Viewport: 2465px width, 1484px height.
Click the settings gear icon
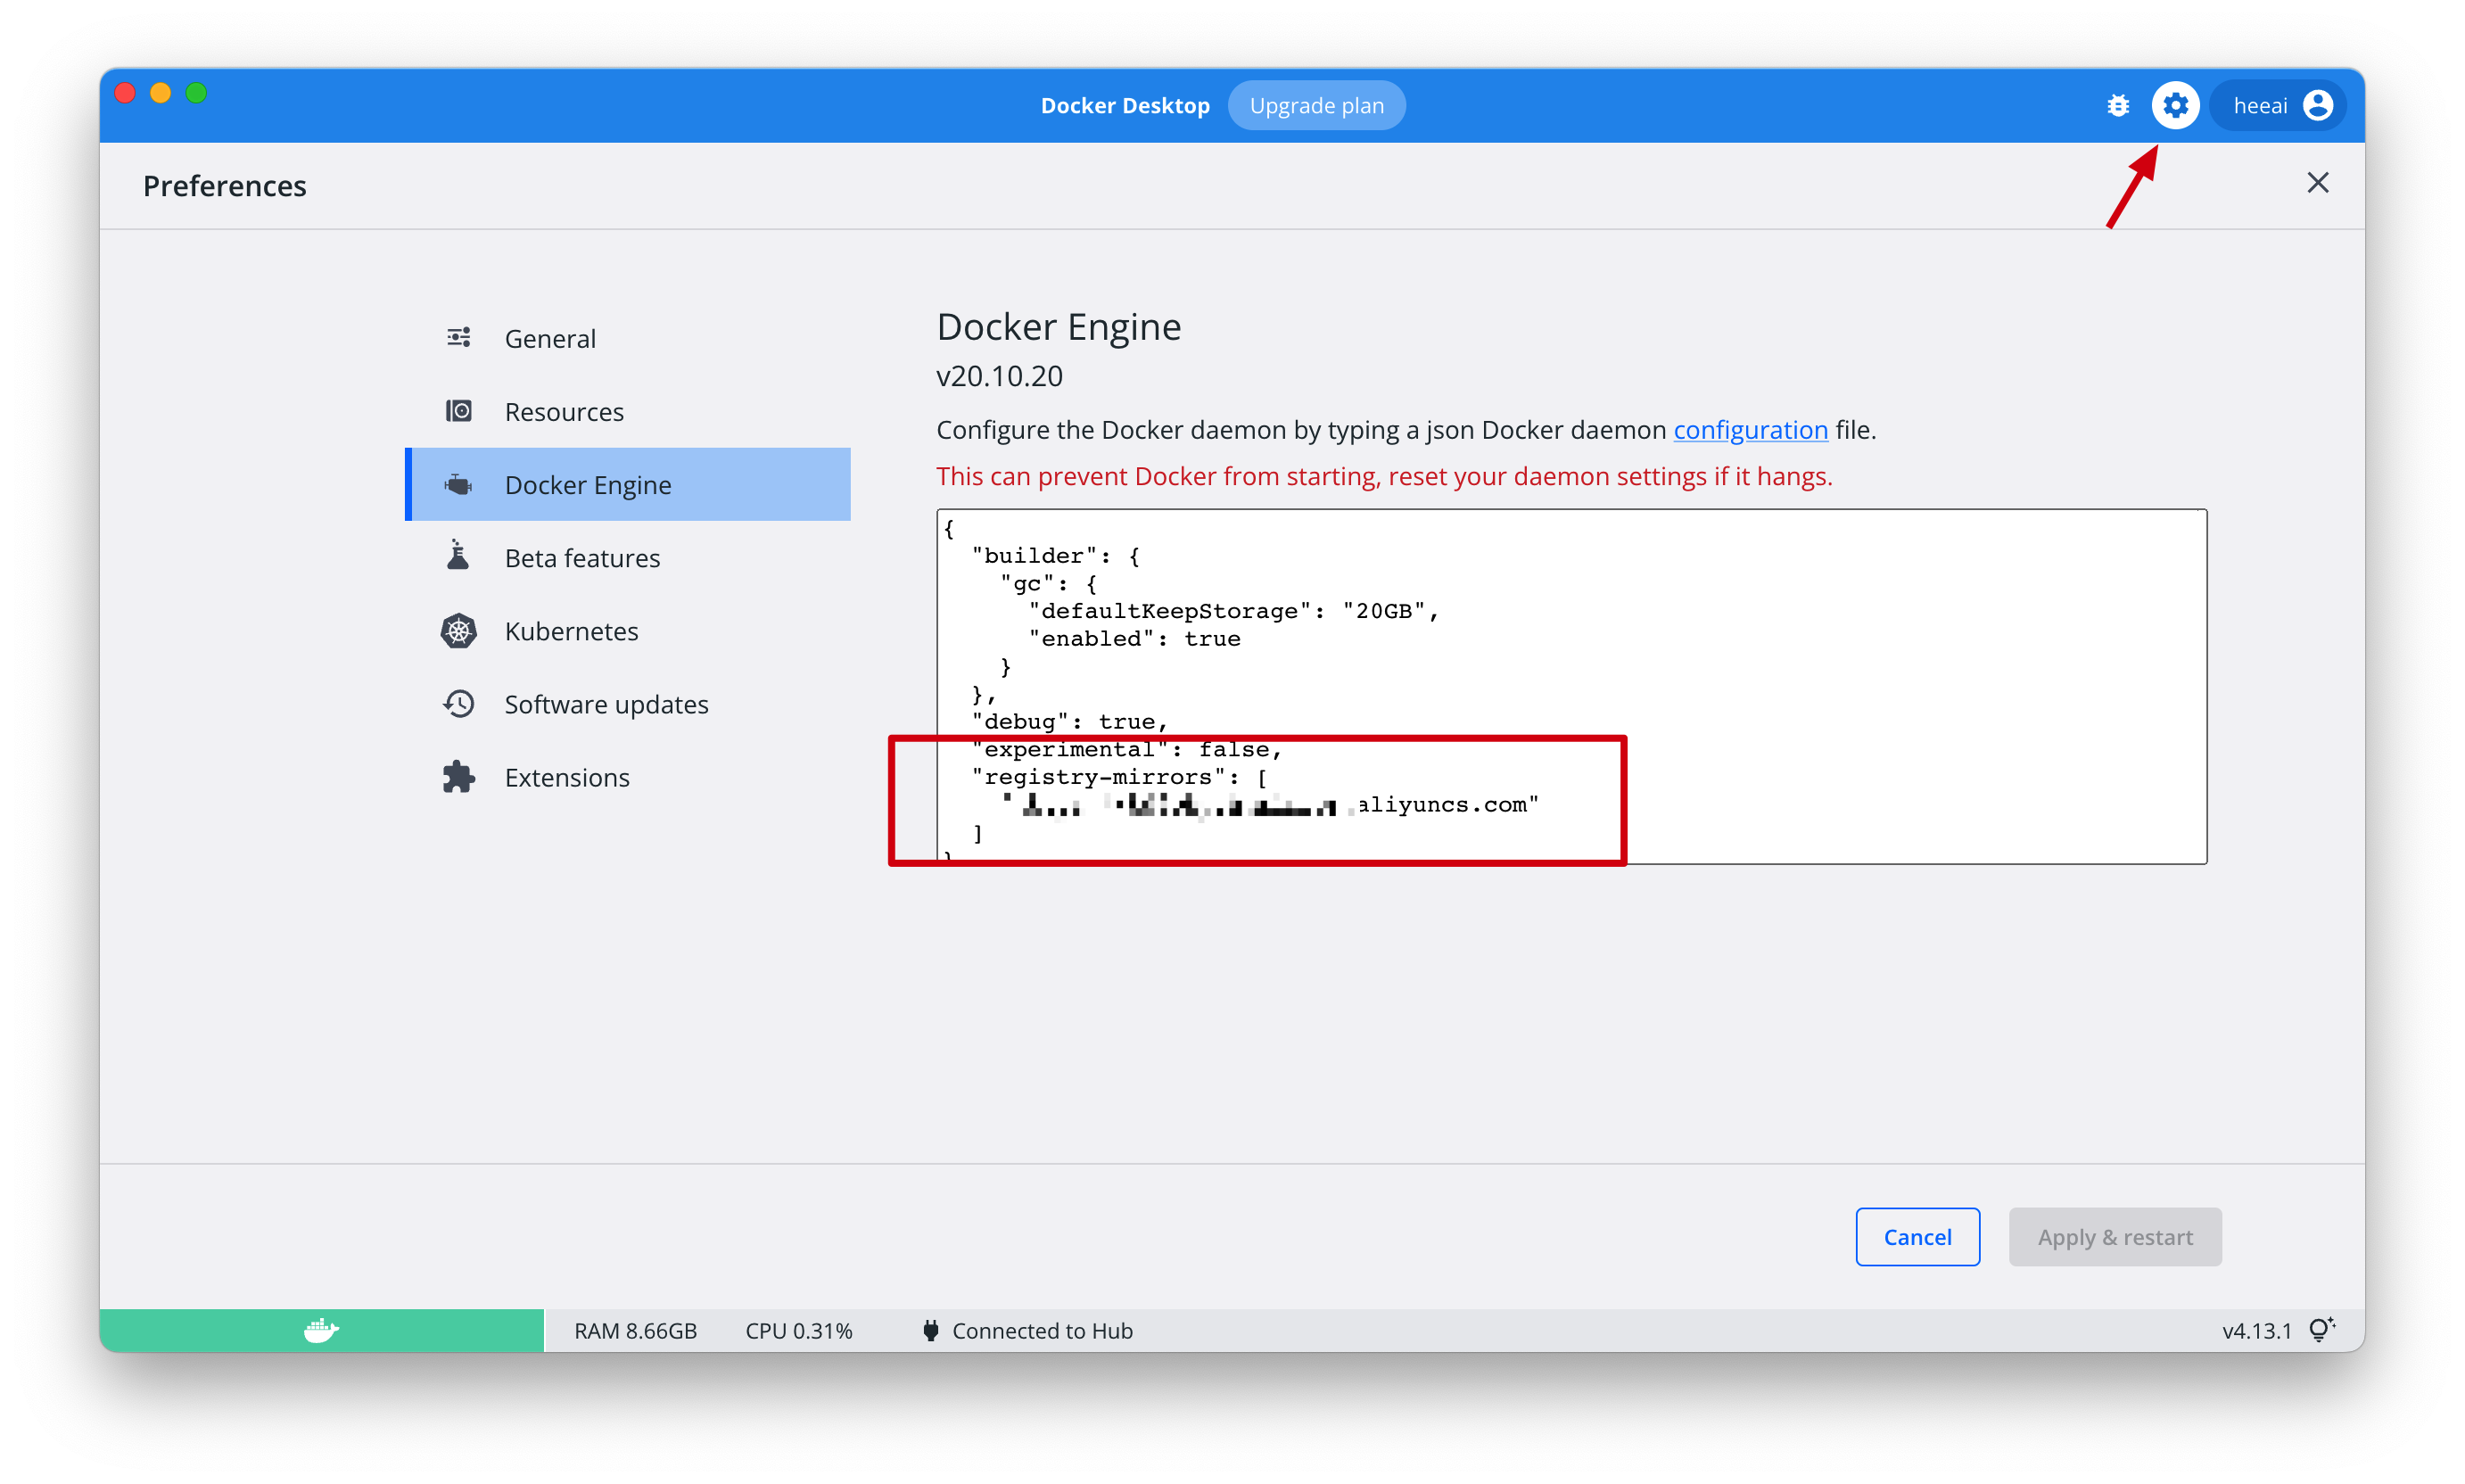pos(2174,105)
